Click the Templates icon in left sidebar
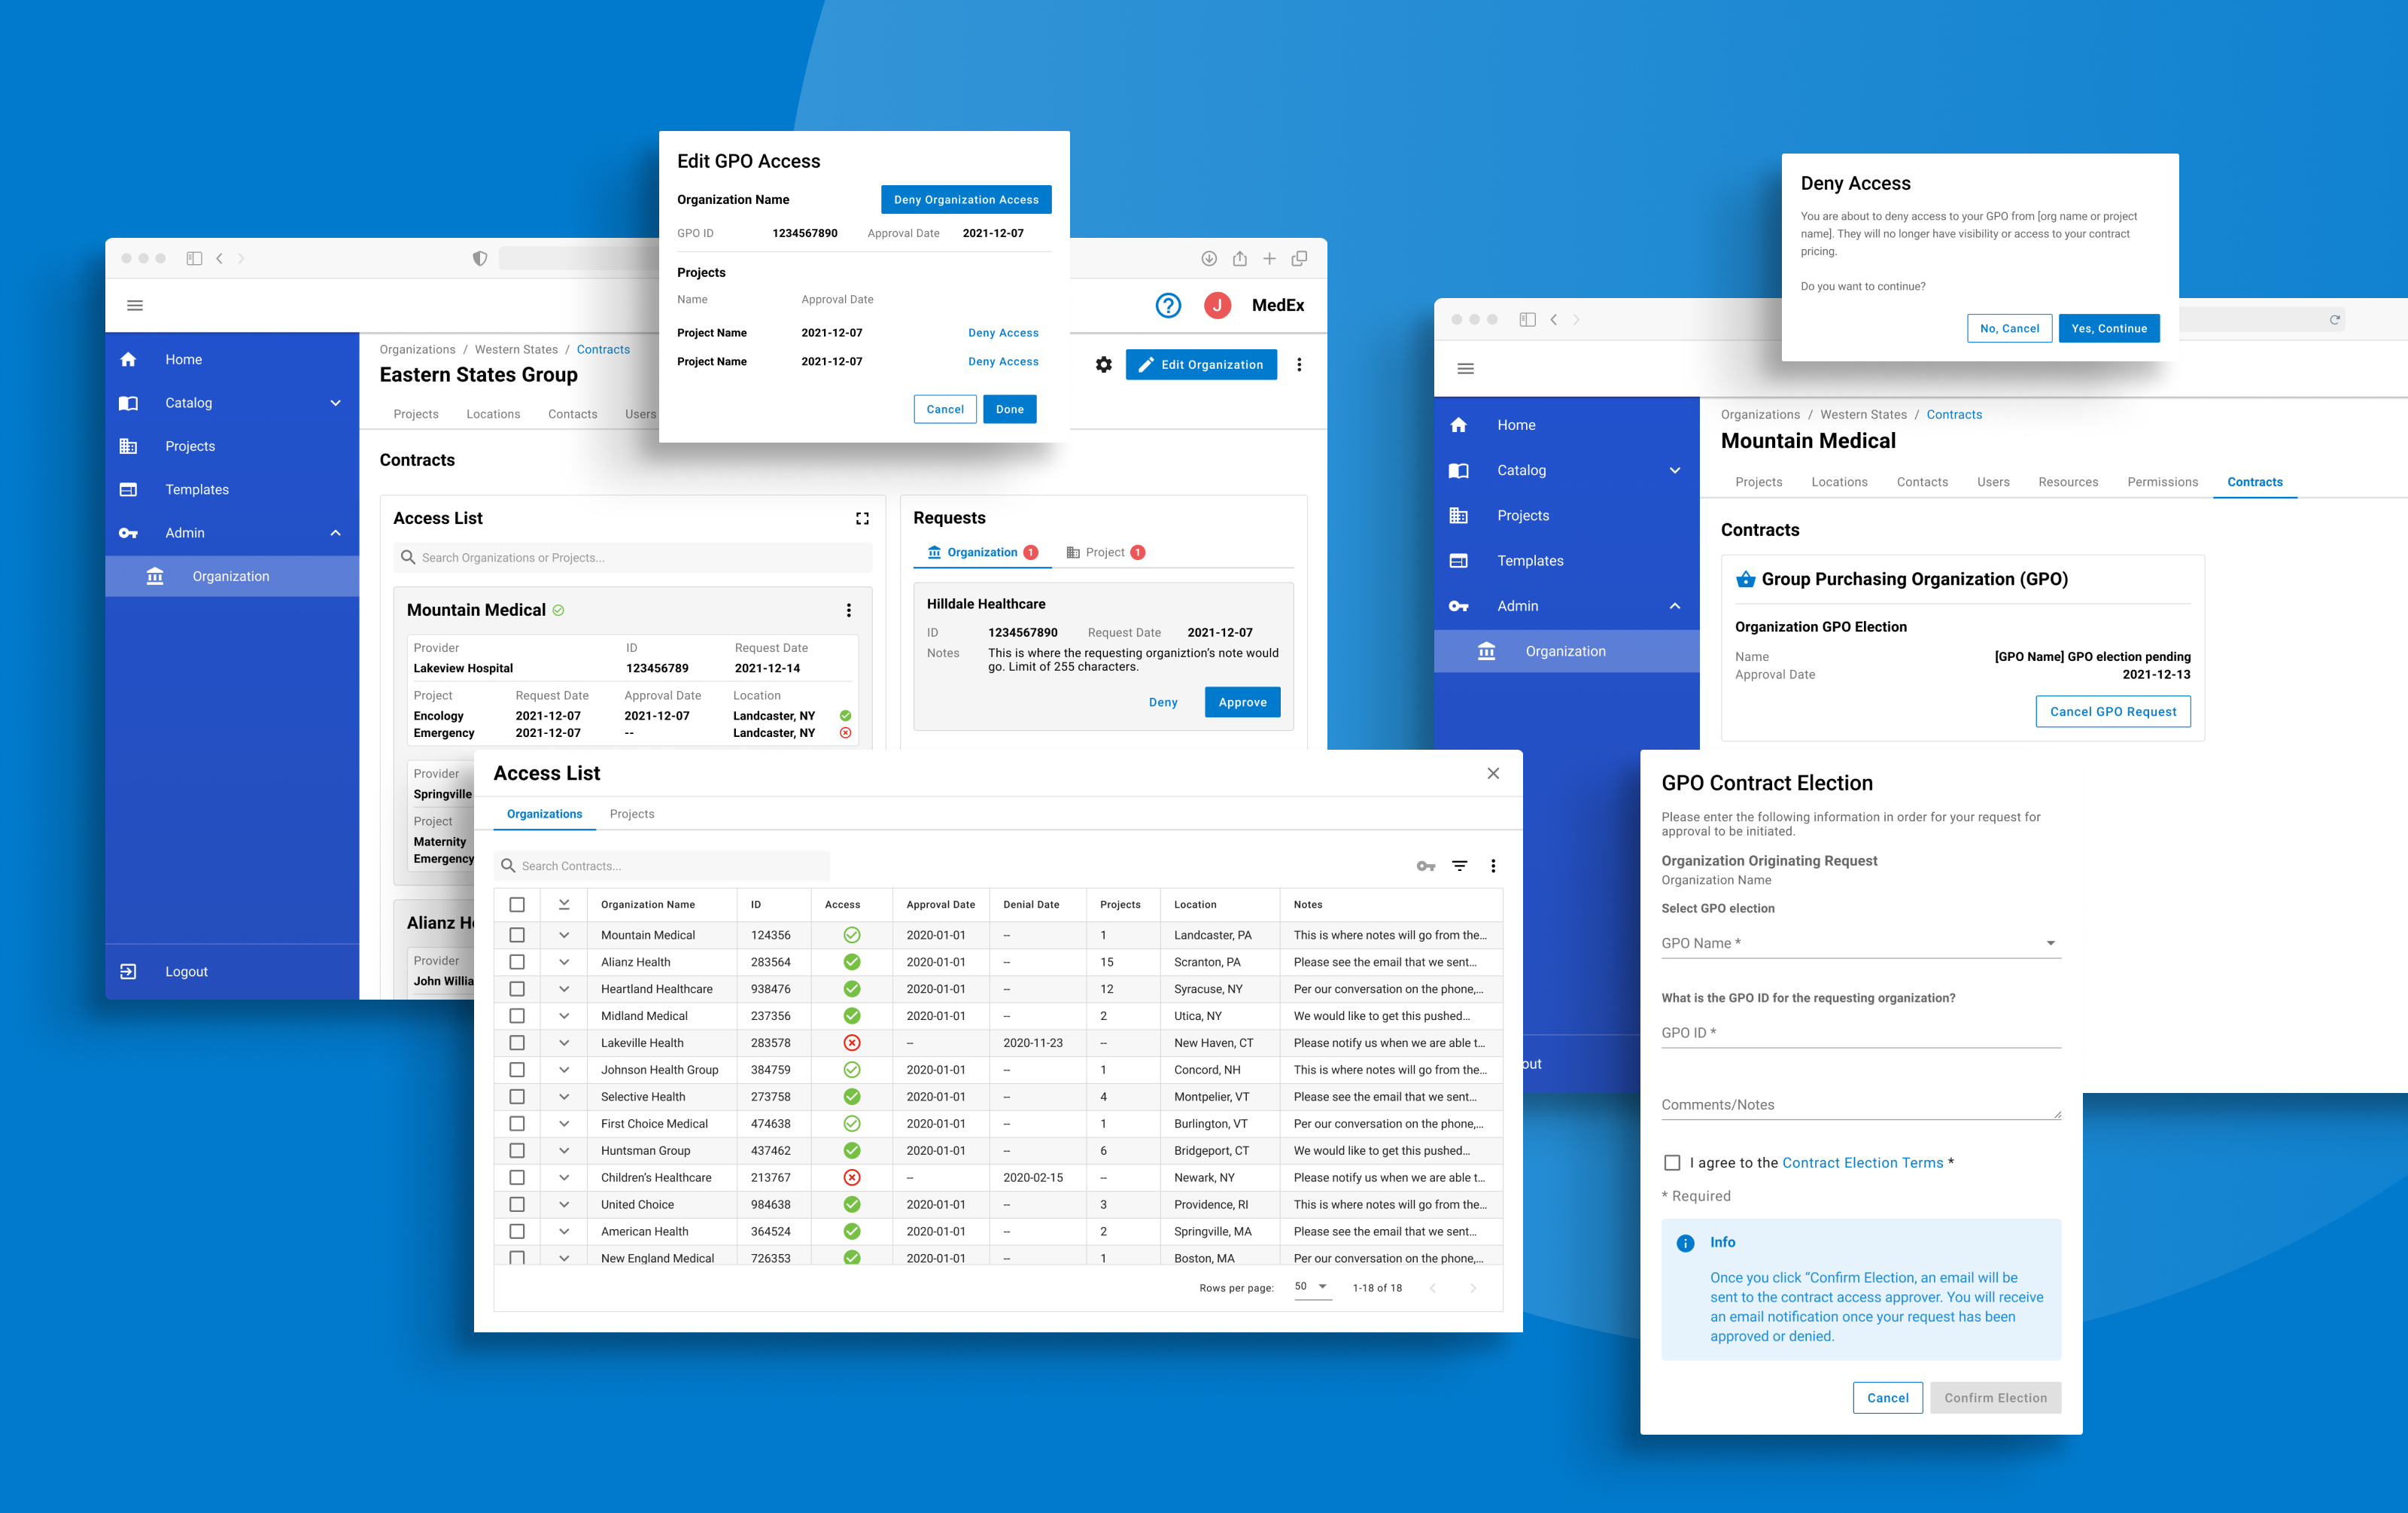This screenshot has width=2408, height=1513. [x=128, y=489]
